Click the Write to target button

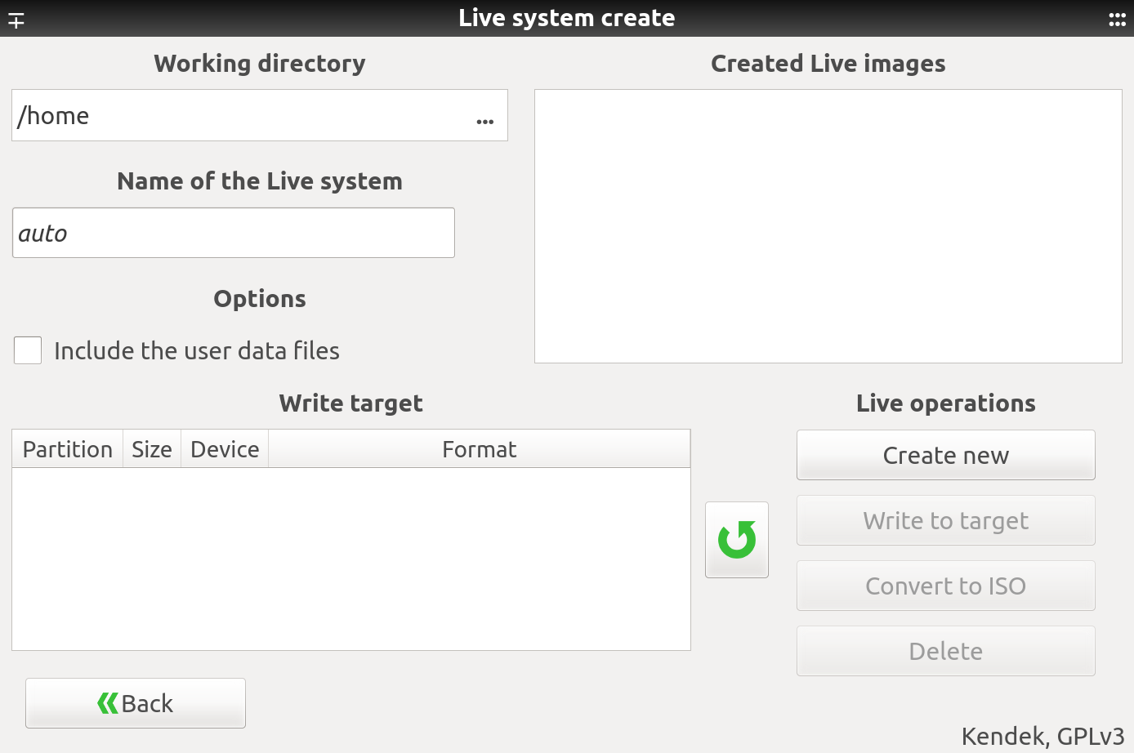(945, 520)
